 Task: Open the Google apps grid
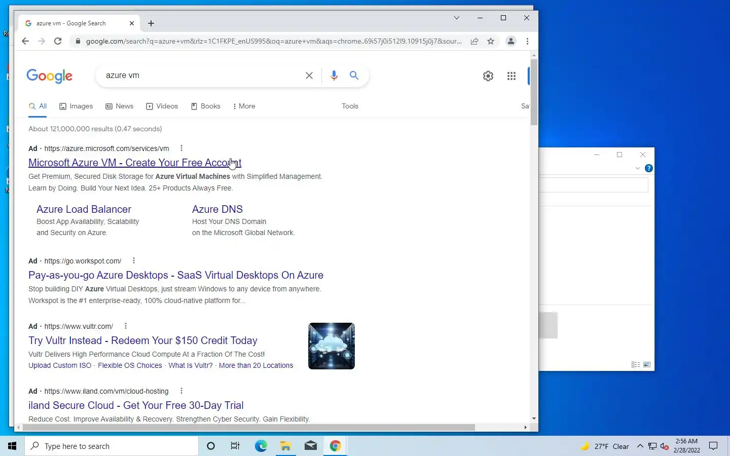[x=512, y=76]
